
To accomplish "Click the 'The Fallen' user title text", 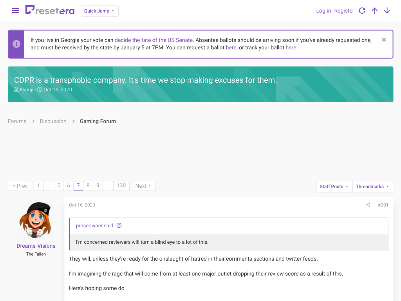I will pos(36,254).
